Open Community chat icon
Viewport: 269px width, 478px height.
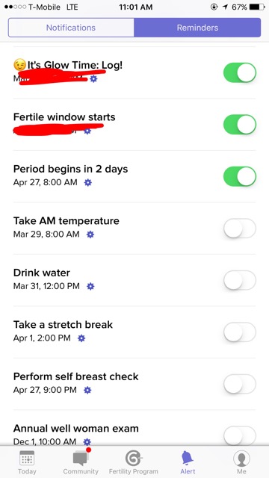81,457
